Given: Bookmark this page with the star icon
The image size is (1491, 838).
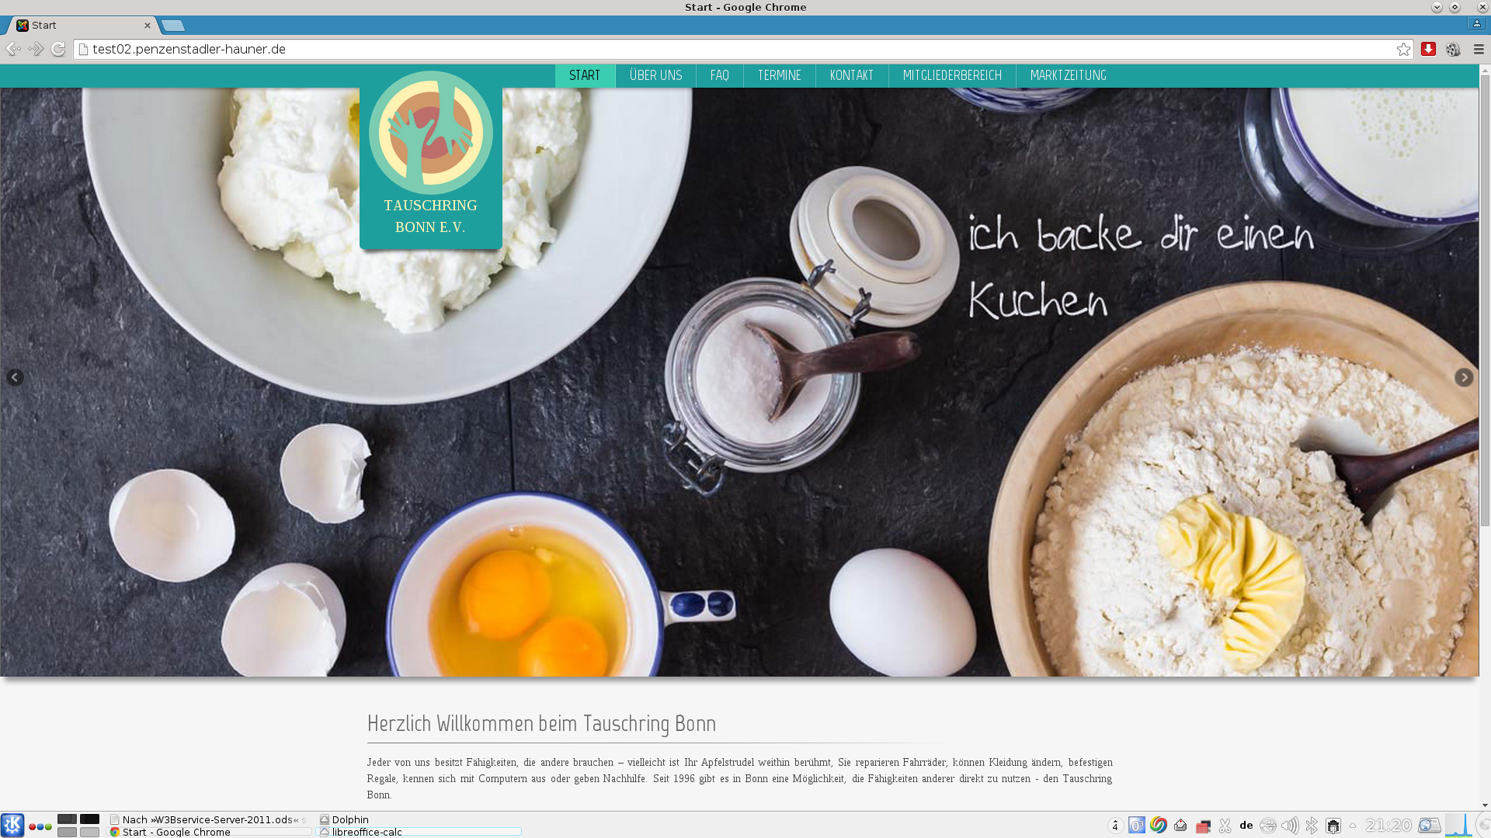Looking at the screenshot, I should 1403,50.
